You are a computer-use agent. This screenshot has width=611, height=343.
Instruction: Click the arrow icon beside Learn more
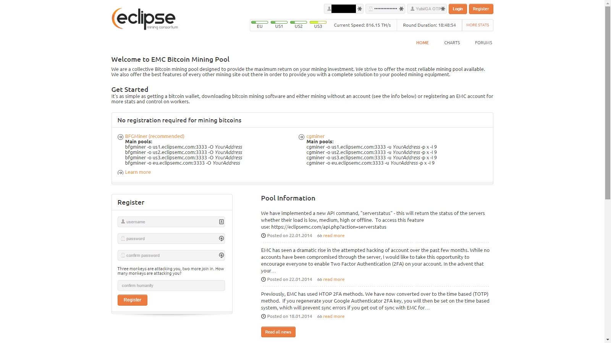point(120,173)
